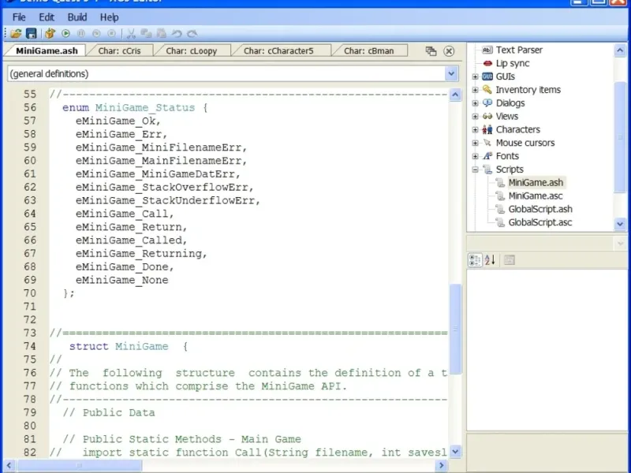Open GlobalScript.asc in project tree
631x473 pixels.
click(x=540, y=222)
